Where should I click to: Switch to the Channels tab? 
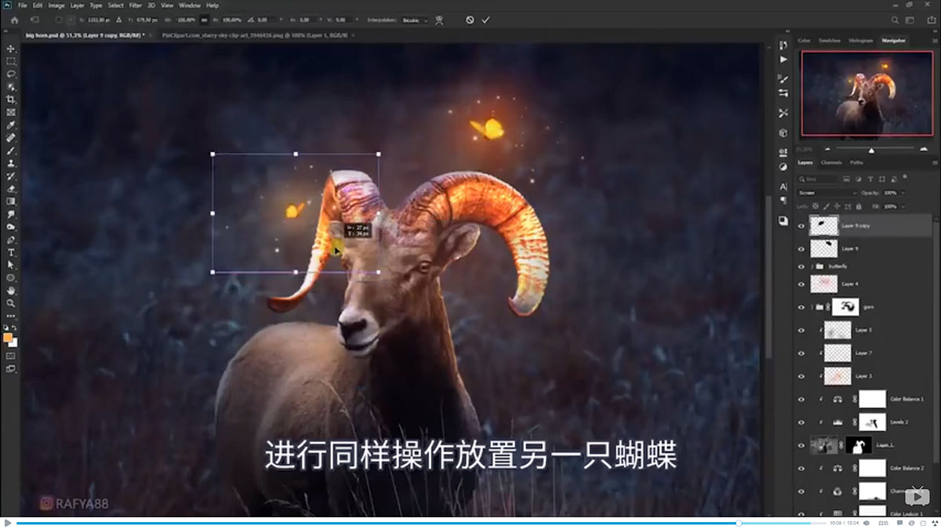(x=832, y=163)
